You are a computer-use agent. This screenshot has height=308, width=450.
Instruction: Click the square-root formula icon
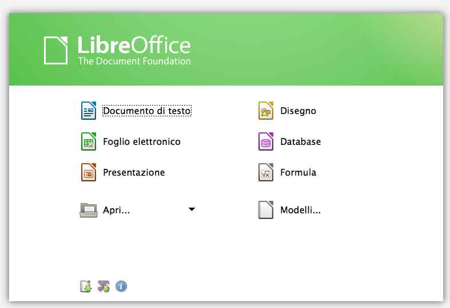click(266, 172)
